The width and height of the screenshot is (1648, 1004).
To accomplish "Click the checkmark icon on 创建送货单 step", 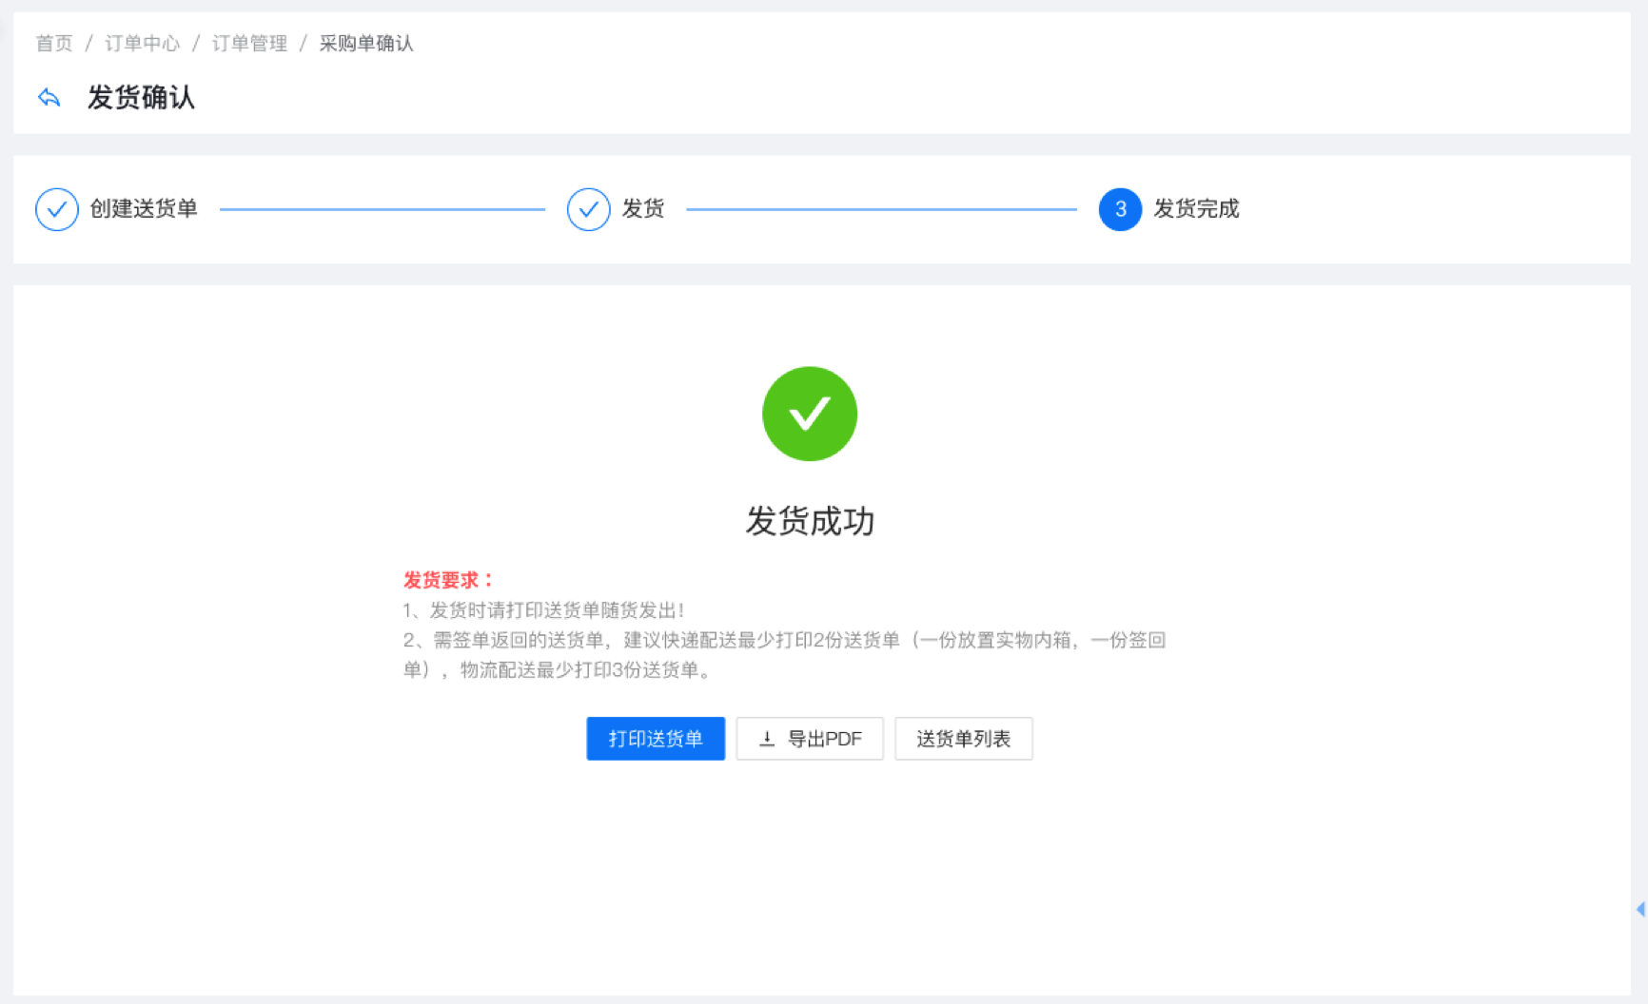I will pos(56,209).
